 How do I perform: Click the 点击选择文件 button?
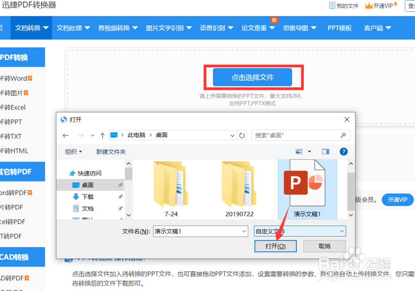252,77
